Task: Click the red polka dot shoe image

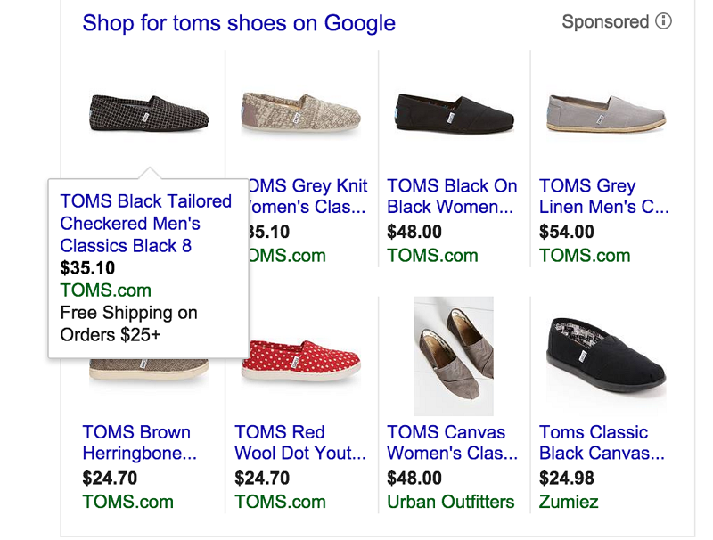Action: pyautogui.click(x=301, y=360)
